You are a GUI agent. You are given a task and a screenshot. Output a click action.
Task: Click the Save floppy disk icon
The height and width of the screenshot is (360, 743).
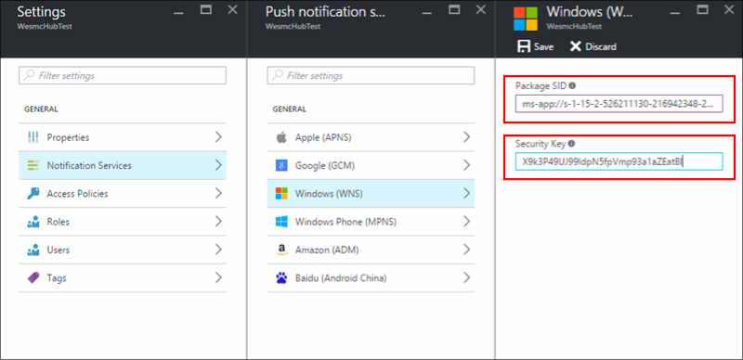point(524,46)
